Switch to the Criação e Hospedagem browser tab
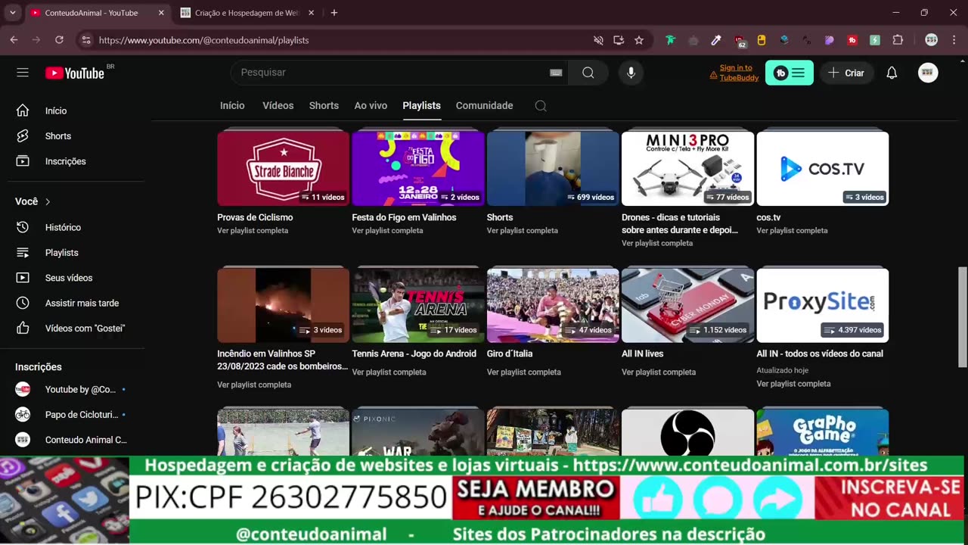968x545 pixels. pyautogui.click(x=247, y=13)
